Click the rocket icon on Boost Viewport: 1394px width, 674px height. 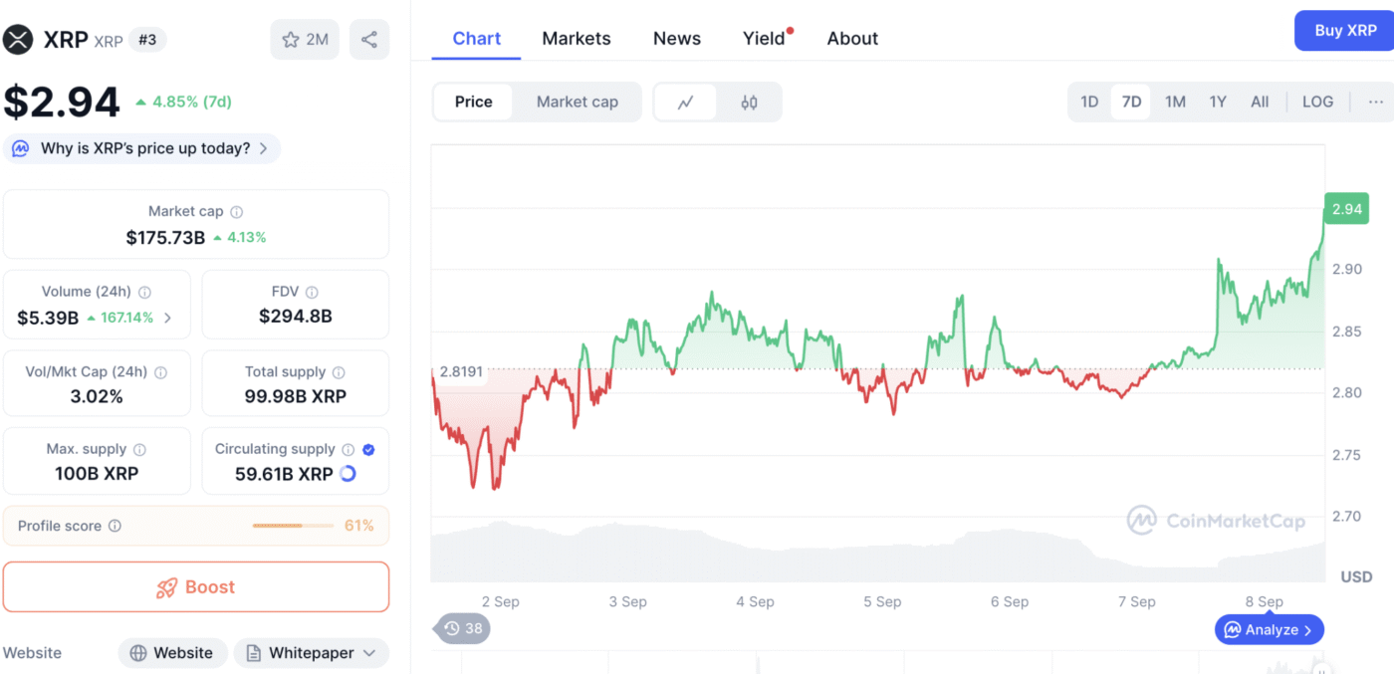pyautogui.click(x=166, y=587)
